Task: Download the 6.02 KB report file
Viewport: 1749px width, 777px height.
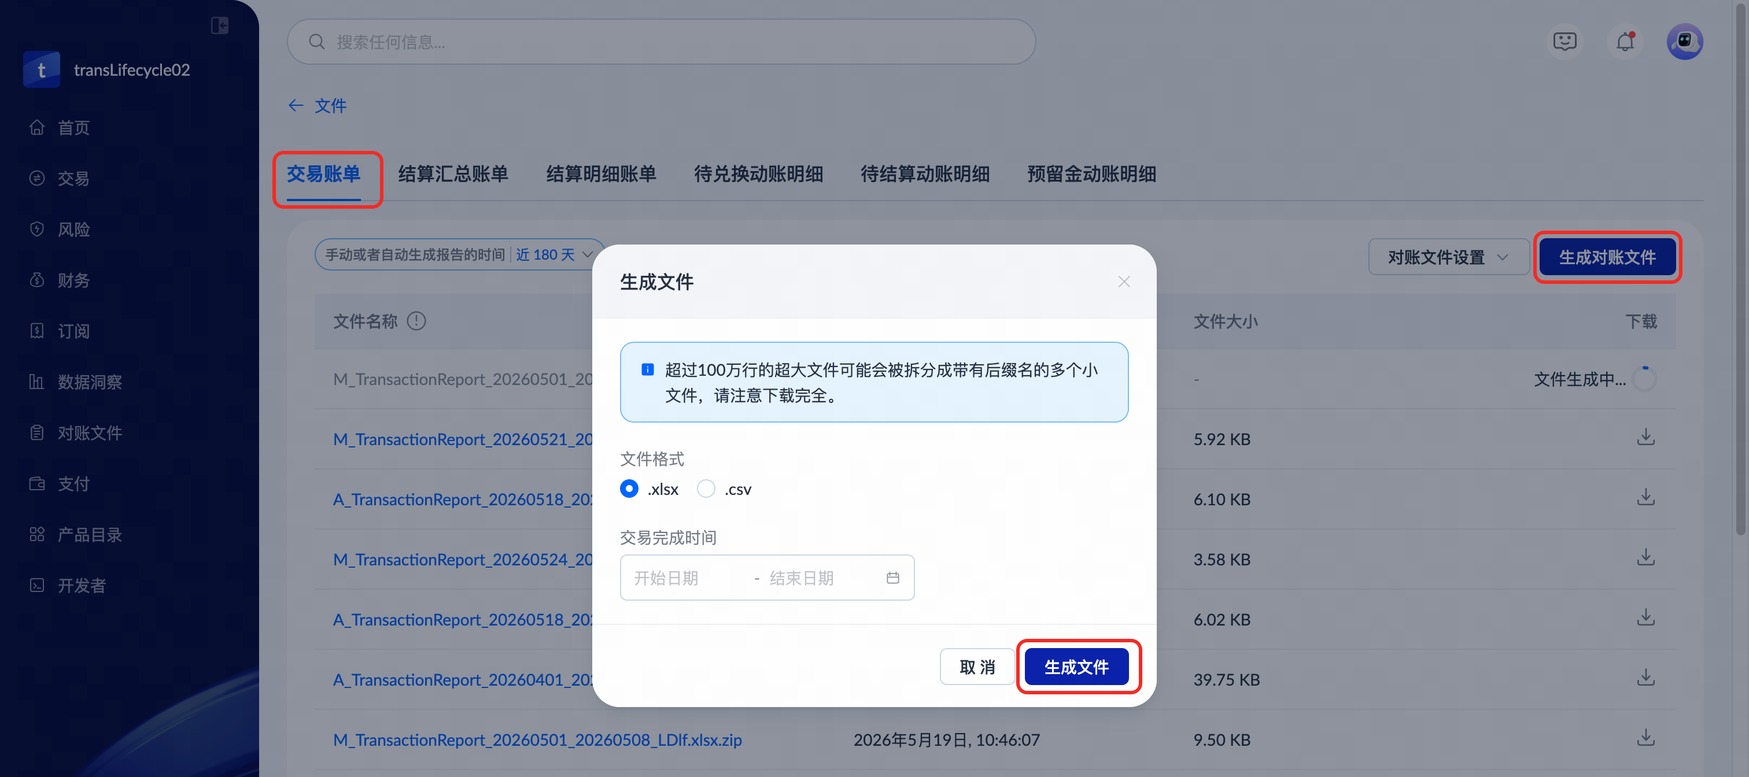Action: pos(1645,618)
